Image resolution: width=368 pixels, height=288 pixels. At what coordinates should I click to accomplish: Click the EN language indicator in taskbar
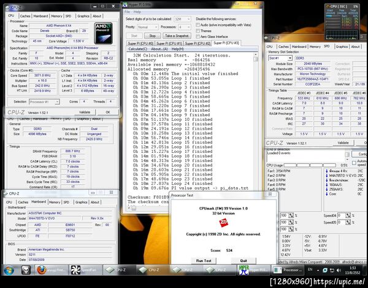tap(310, 270)
